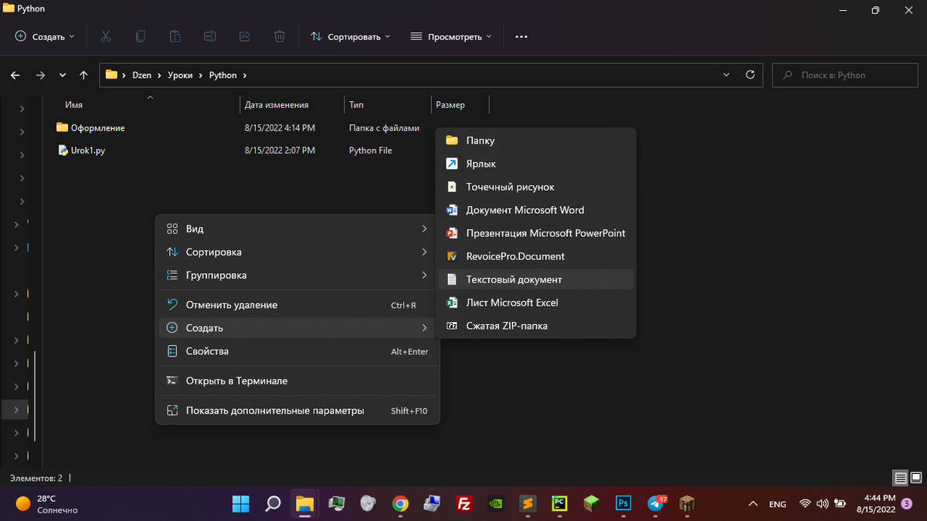
Task: Create new Точечный рисунок
Action: pyautogui.click(x=536, y=187)
